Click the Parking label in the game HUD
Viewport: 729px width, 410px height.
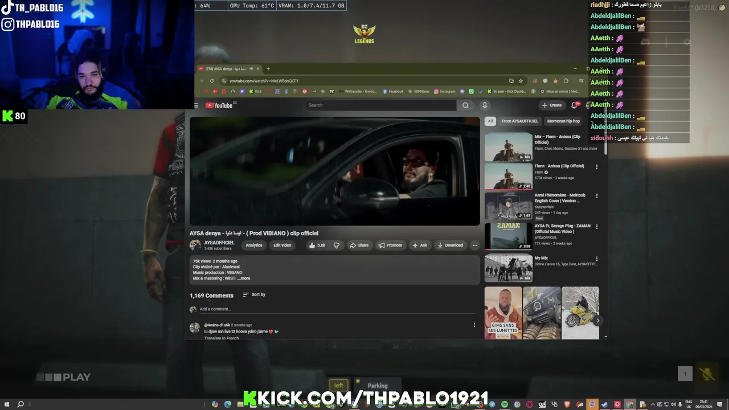378,386
